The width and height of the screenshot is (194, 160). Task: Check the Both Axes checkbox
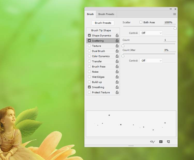(141, 22)
